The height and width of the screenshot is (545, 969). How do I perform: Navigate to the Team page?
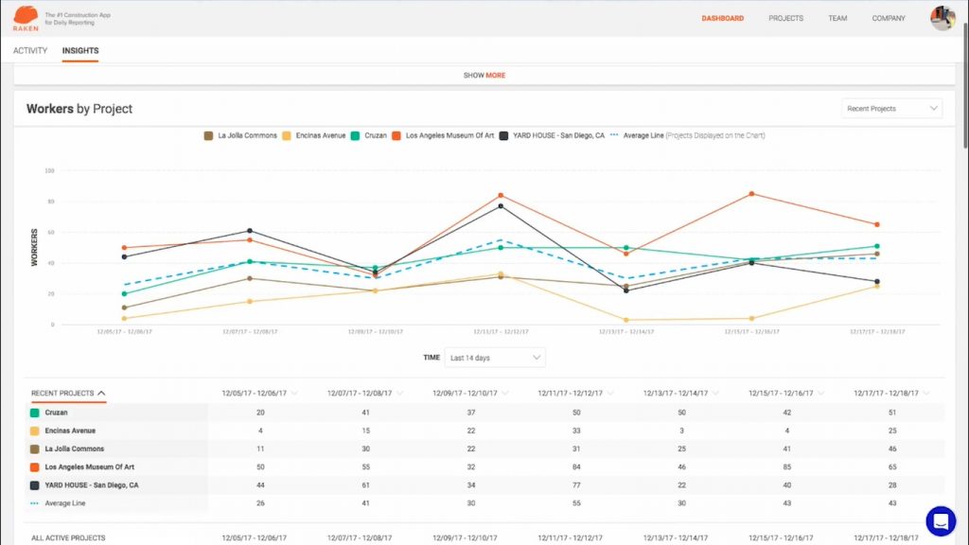point(837,17)
